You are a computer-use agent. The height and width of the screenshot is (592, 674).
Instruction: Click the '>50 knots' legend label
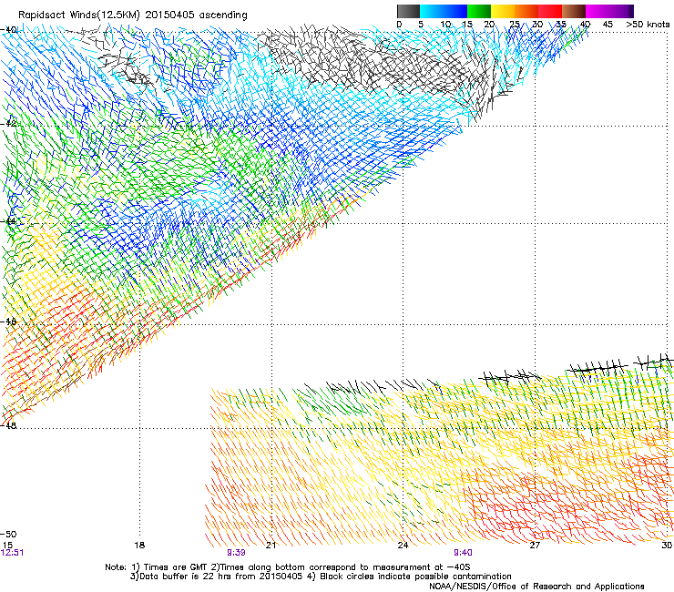648,25
